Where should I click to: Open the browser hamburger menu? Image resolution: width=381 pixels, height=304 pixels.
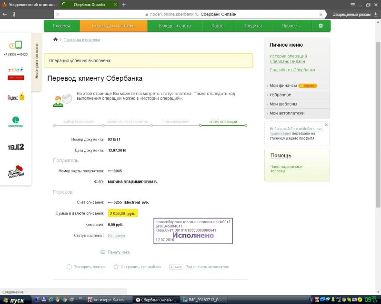point(352,5)
